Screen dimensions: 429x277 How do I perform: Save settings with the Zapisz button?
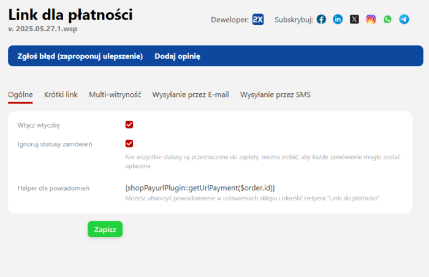[105, 229]
